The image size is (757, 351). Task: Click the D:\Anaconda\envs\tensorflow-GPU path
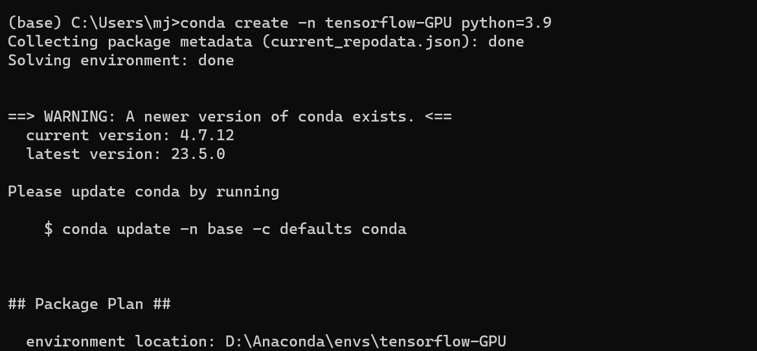(x=365, y=342)
